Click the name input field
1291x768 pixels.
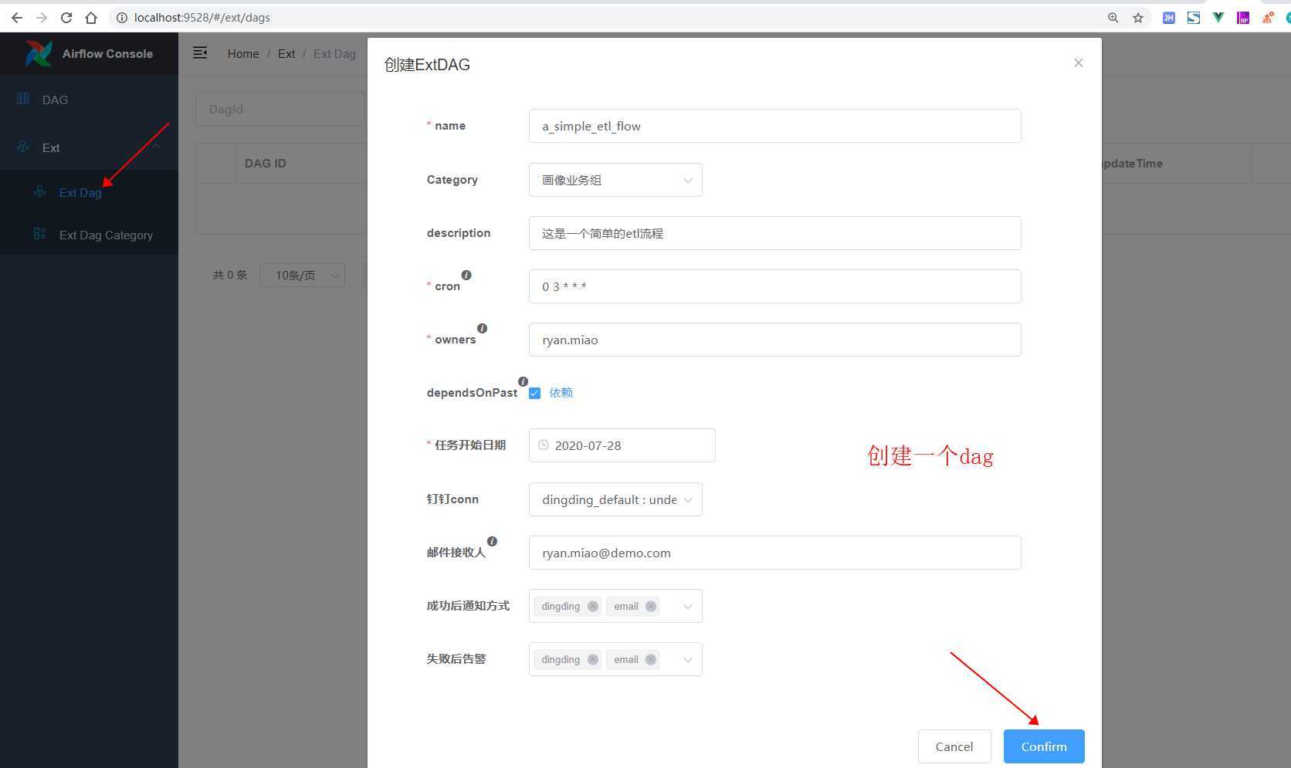point(774,126)
